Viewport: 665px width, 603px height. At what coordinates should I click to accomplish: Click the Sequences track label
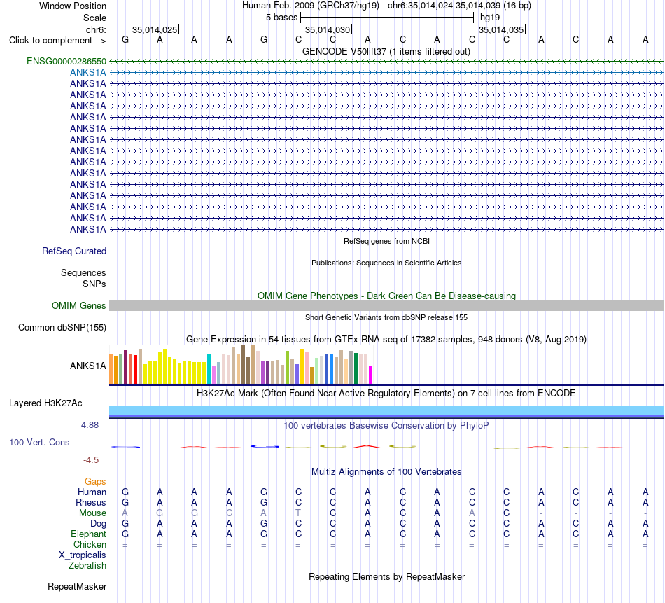pyautogui.click(x=83, y=273)
